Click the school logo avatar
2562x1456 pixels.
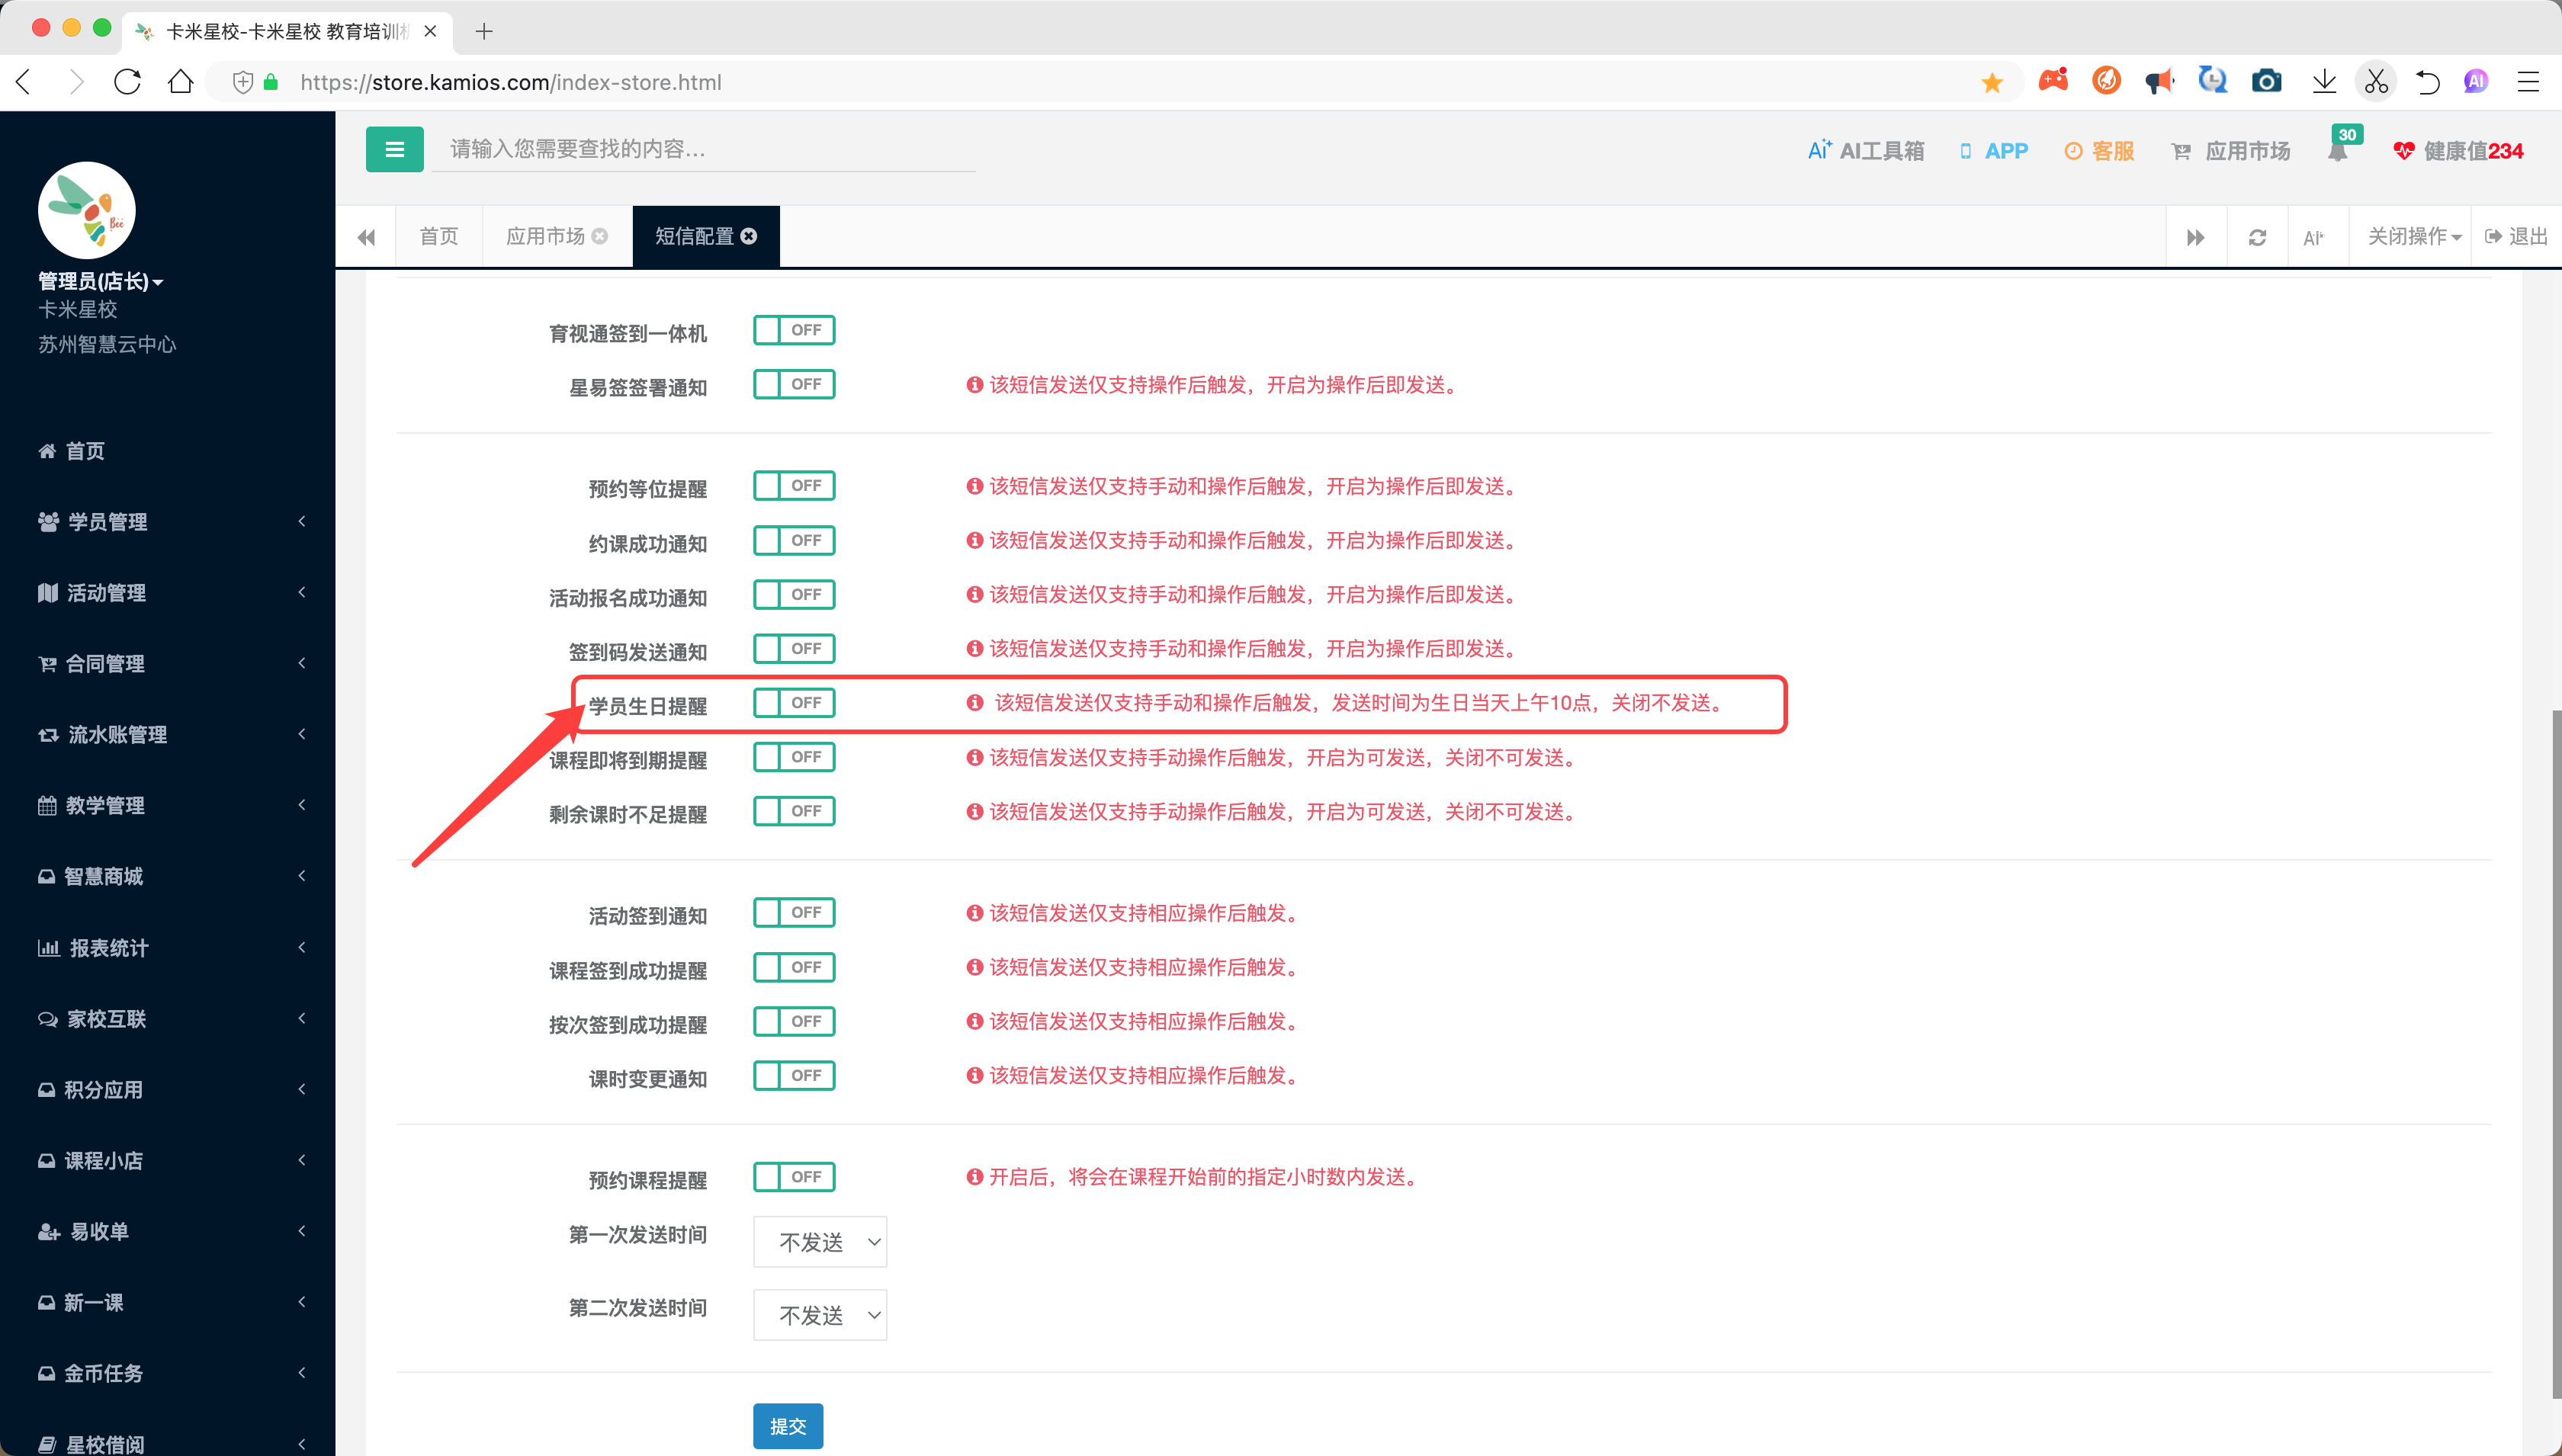[x=87, y=210]
